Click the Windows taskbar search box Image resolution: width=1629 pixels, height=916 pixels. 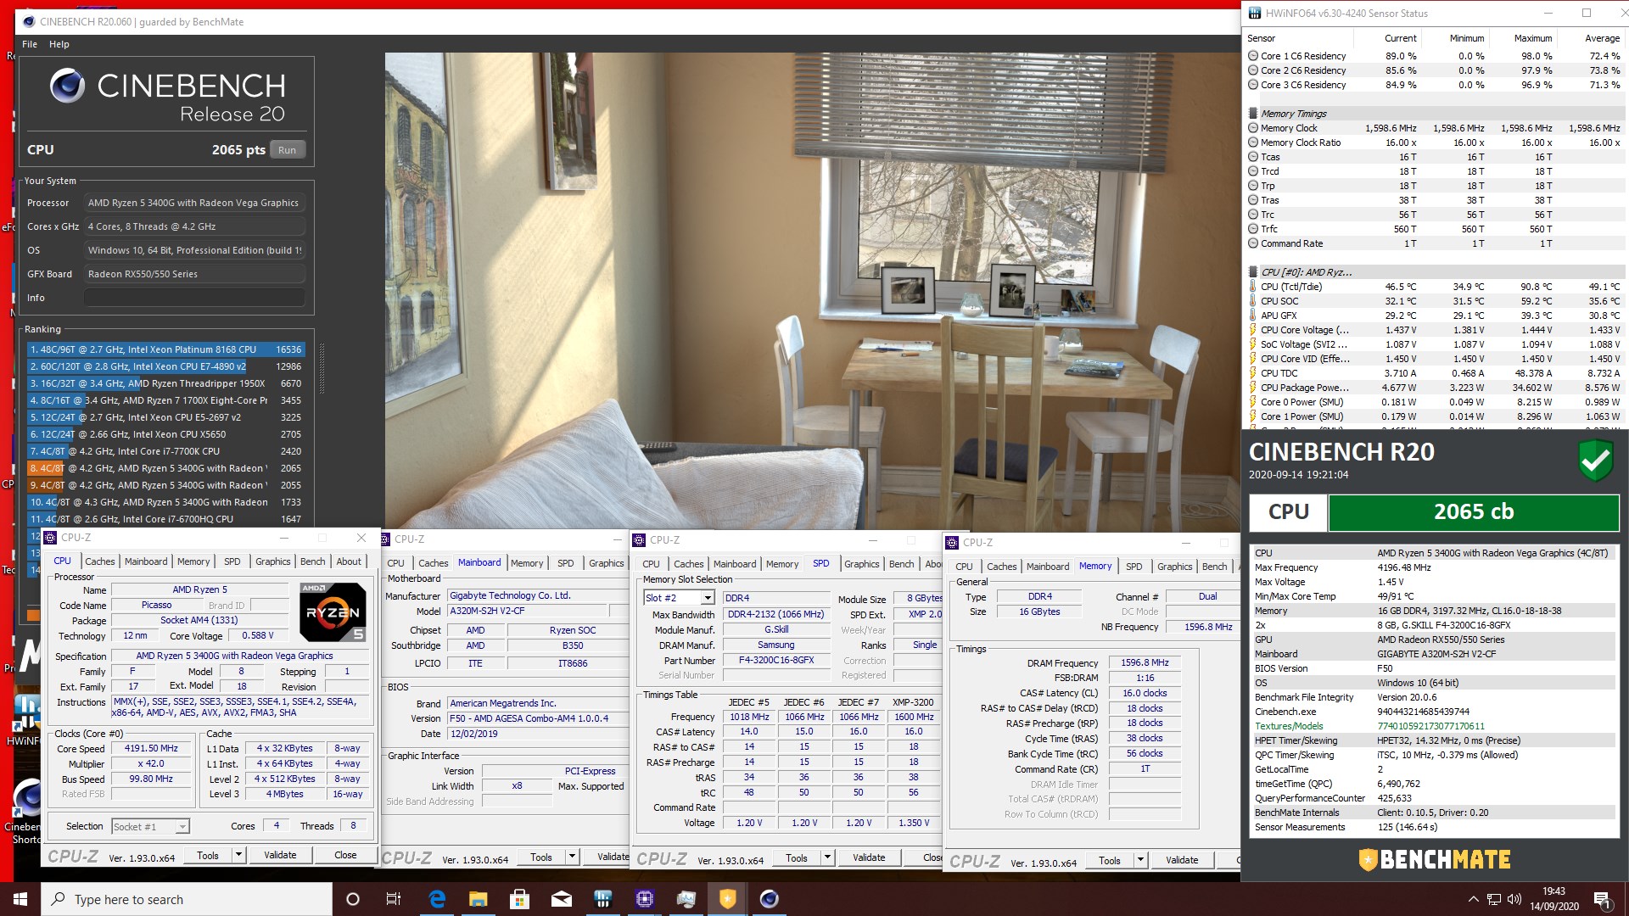187,899
